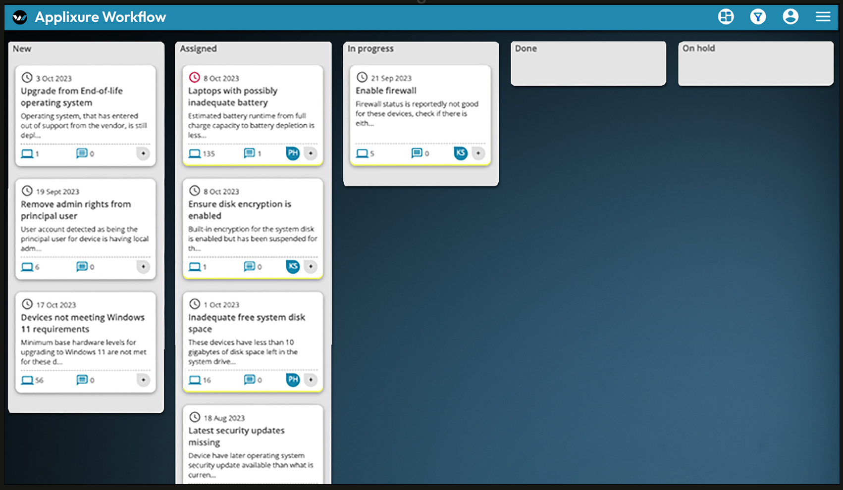Click the clock icon on Upgrade from End-of-life card
The height and width of the screenshot is (490, 843).
[x=26, y=78]
